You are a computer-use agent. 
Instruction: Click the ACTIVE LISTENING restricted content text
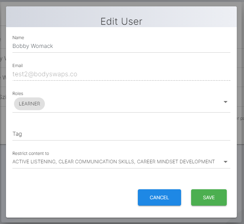click(34, 162)
